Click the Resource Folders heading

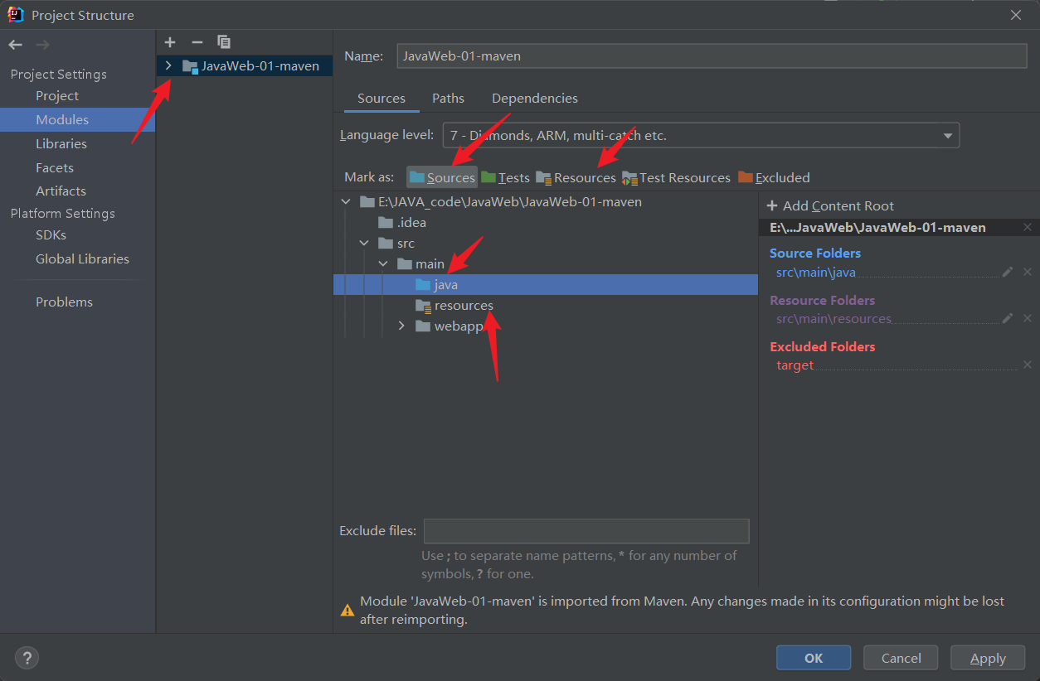822,300
